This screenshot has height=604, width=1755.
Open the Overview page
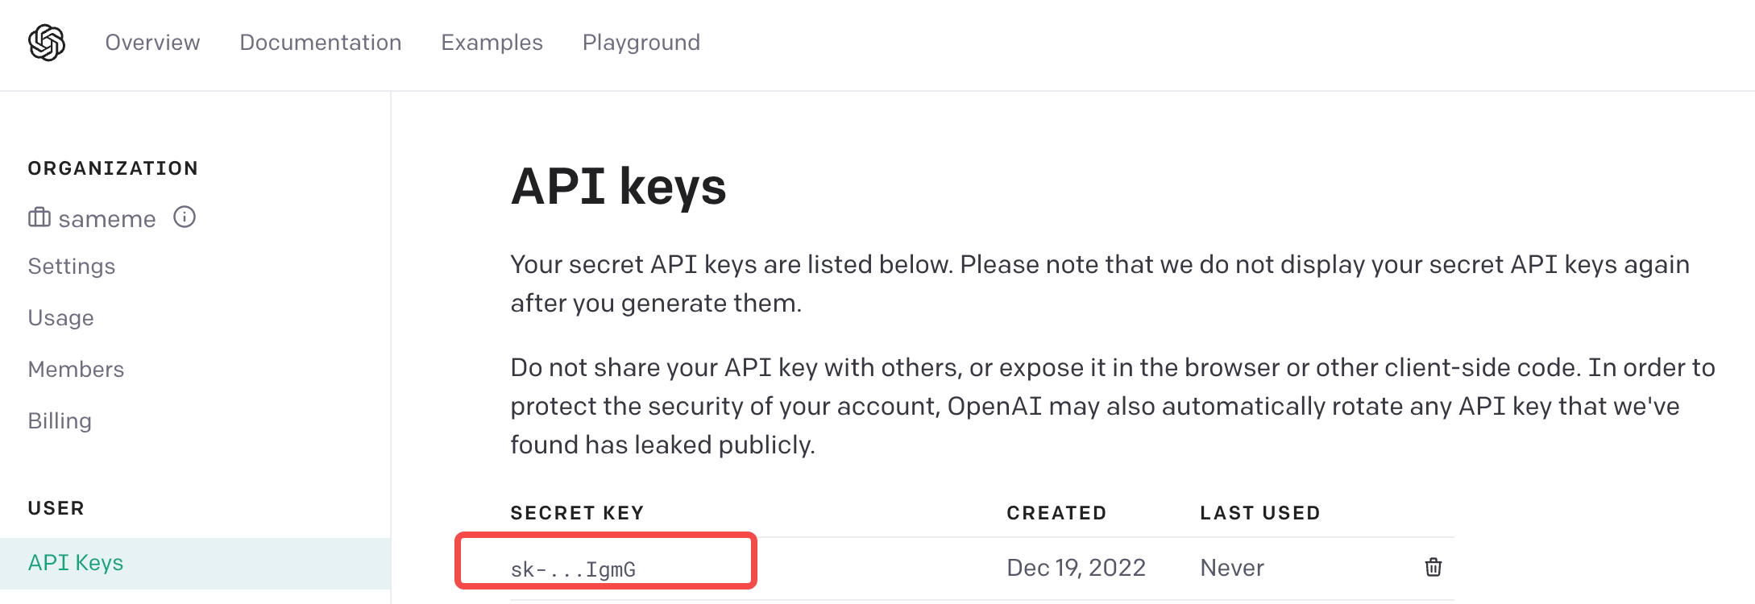(x=152, y=43)
